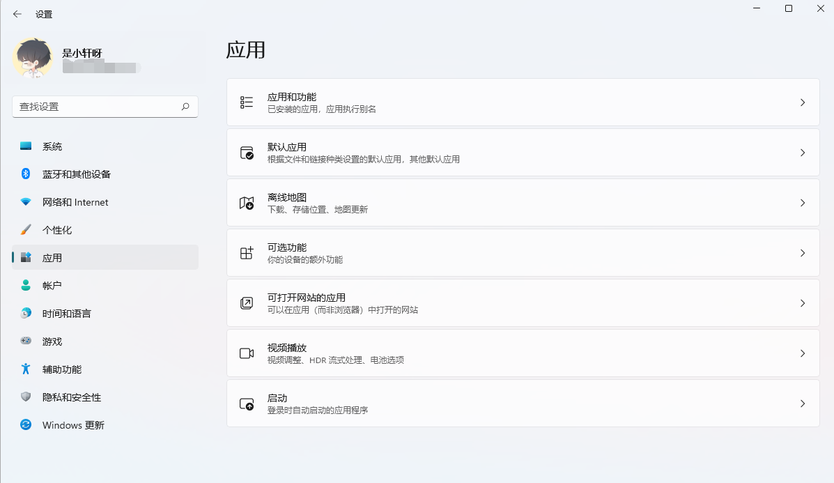
Task: Click the user avatar picture
Action: tap(33, 58)
